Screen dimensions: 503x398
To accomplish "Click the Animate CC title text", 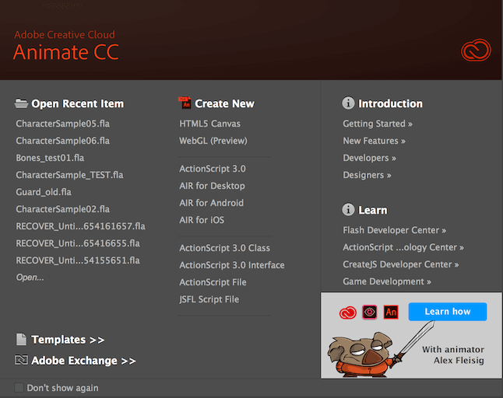I will pyautogui.click(x=66, y=52).
